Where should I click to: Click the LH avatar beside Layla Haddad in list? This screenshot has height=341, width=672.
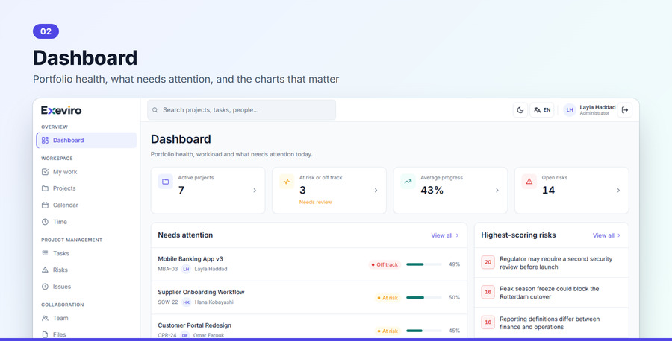[x=186, y=270]
